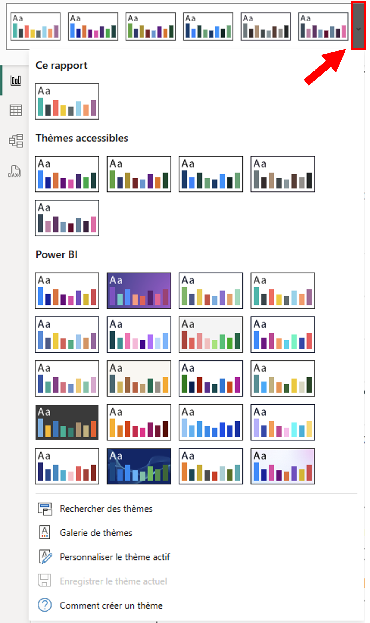The height and width of the screenshot is (623, 370).
Task: Choose the beige background Power BI theme
Action: point(139,378)
